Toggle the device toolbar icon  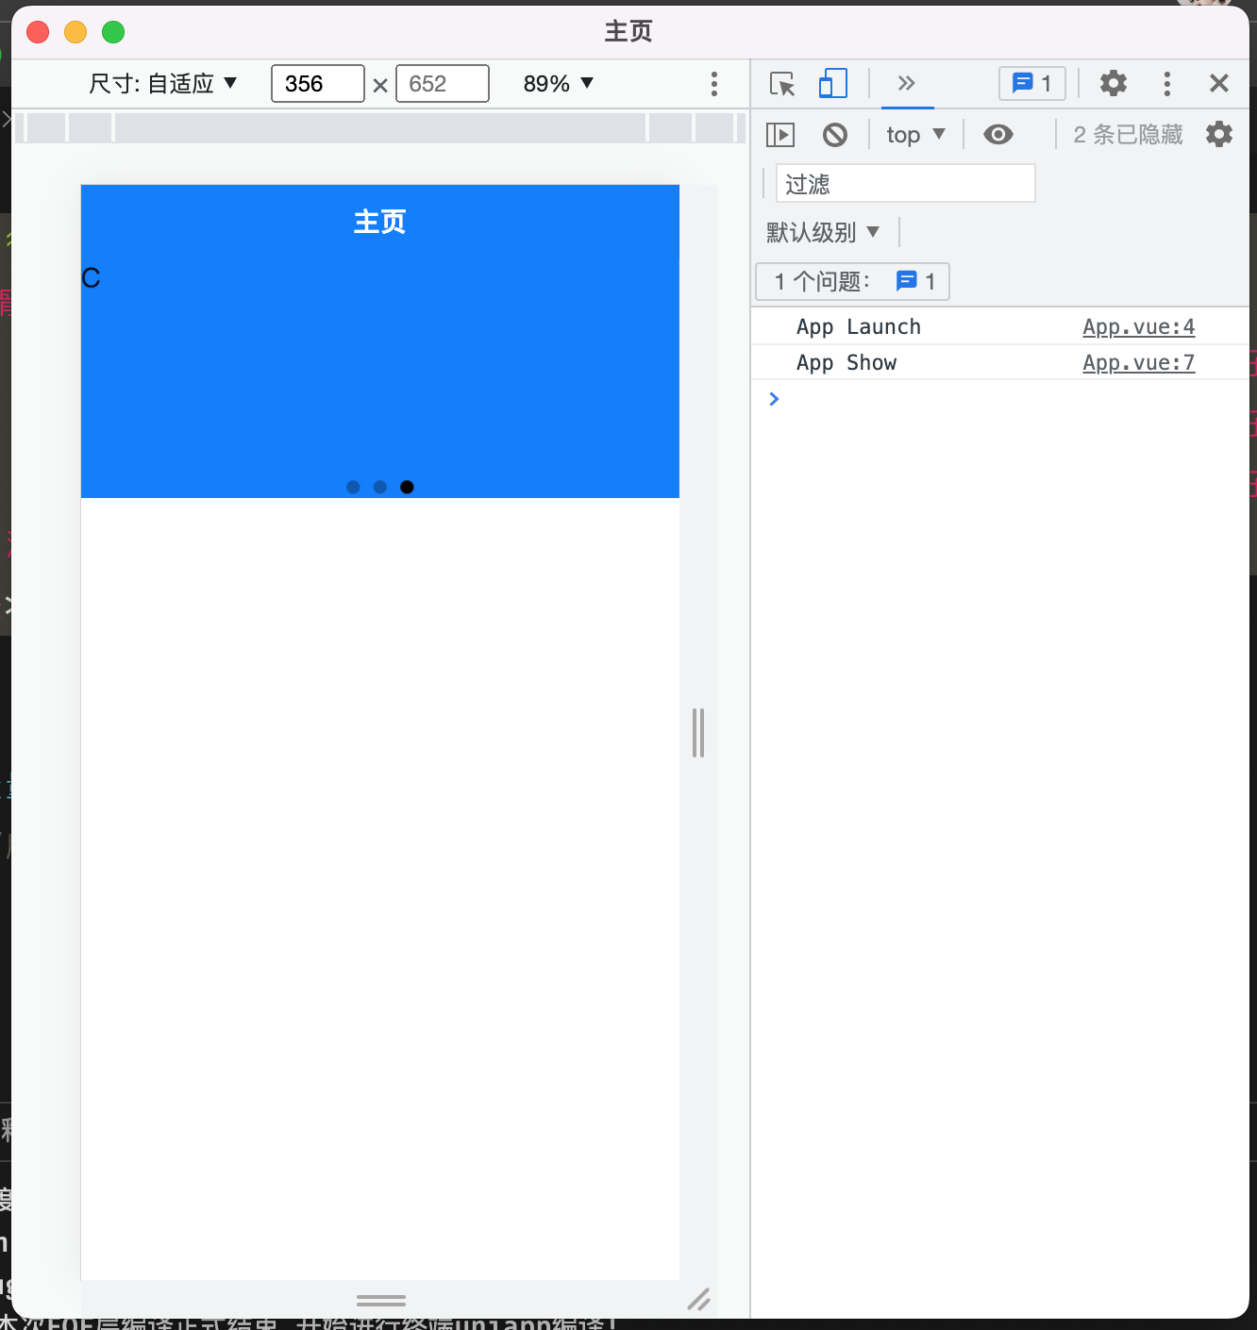tap(832, 84)
